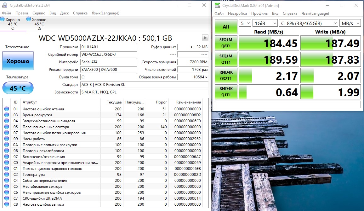Viewport: 364px width, 211px height.
Task: Click RND4K Q1T1 write result 1.99
Action: (331, 92)
